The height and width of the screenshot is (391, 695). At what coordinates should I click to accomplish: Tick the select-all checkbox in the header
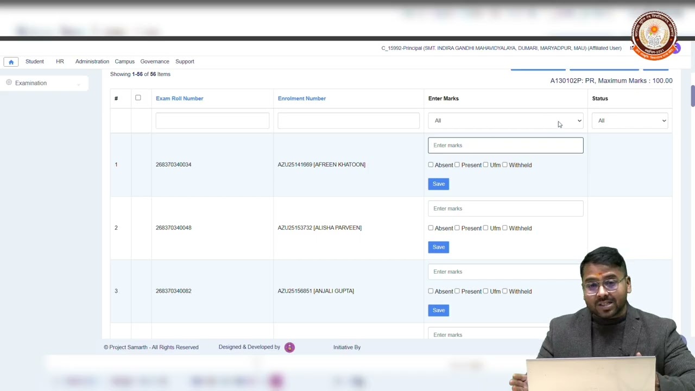tap(138, 98)
